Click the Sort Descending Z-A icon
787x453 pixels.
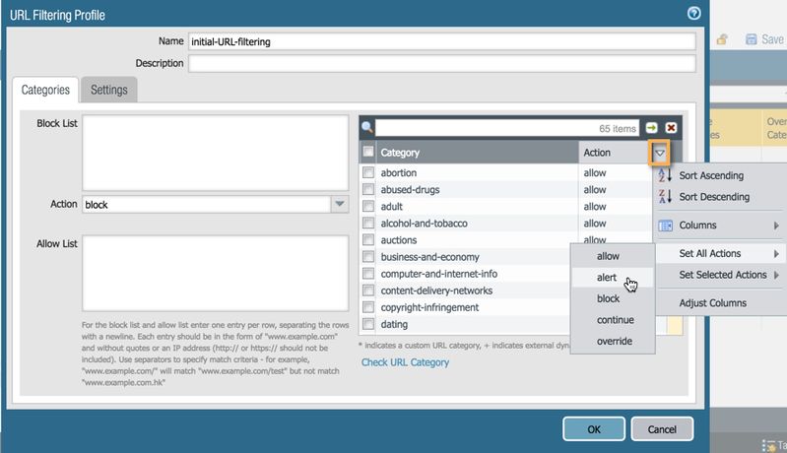pyautogui.click(x=665, y=196)
